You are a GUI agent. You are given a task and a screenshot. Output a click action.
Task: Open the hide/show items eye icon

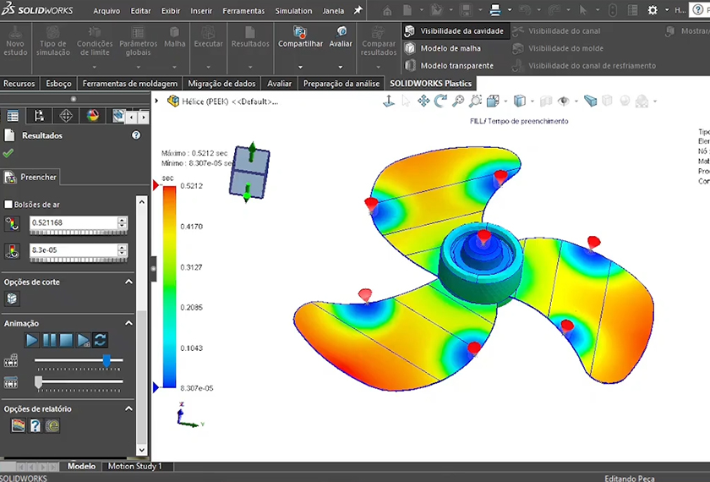563,101
